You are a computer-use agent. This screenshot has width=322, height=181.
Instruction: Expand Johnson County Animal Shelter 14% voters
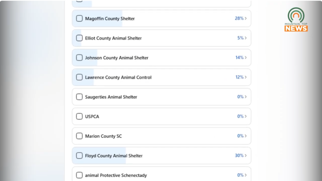[x=246, y=58]
